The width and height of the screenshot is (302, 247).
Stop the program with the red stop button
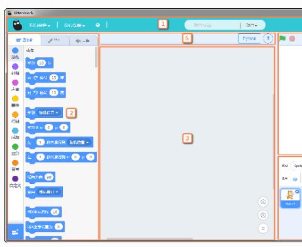coord(292,38)
